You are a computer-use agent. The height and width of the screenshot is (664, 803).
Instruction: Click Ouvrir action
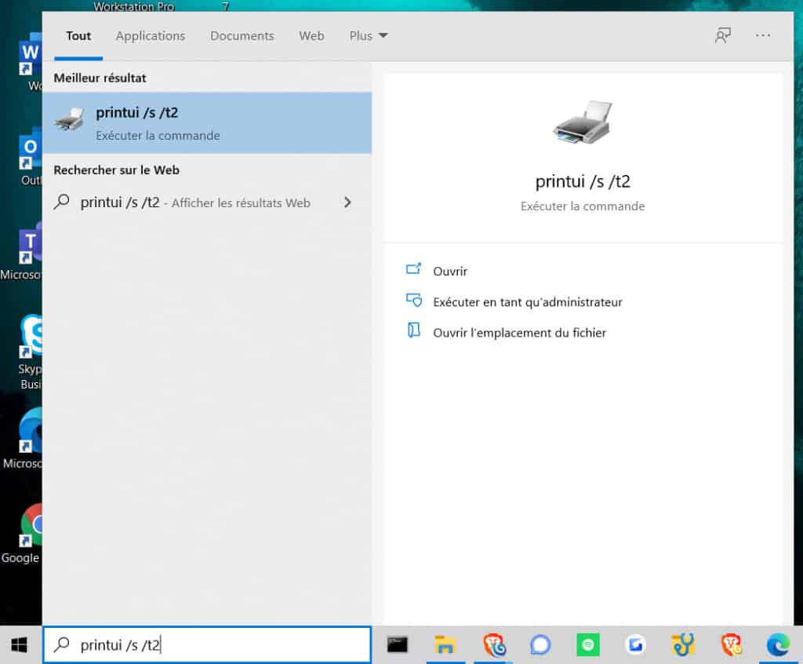pyautogui.click(x=450, y=272)
